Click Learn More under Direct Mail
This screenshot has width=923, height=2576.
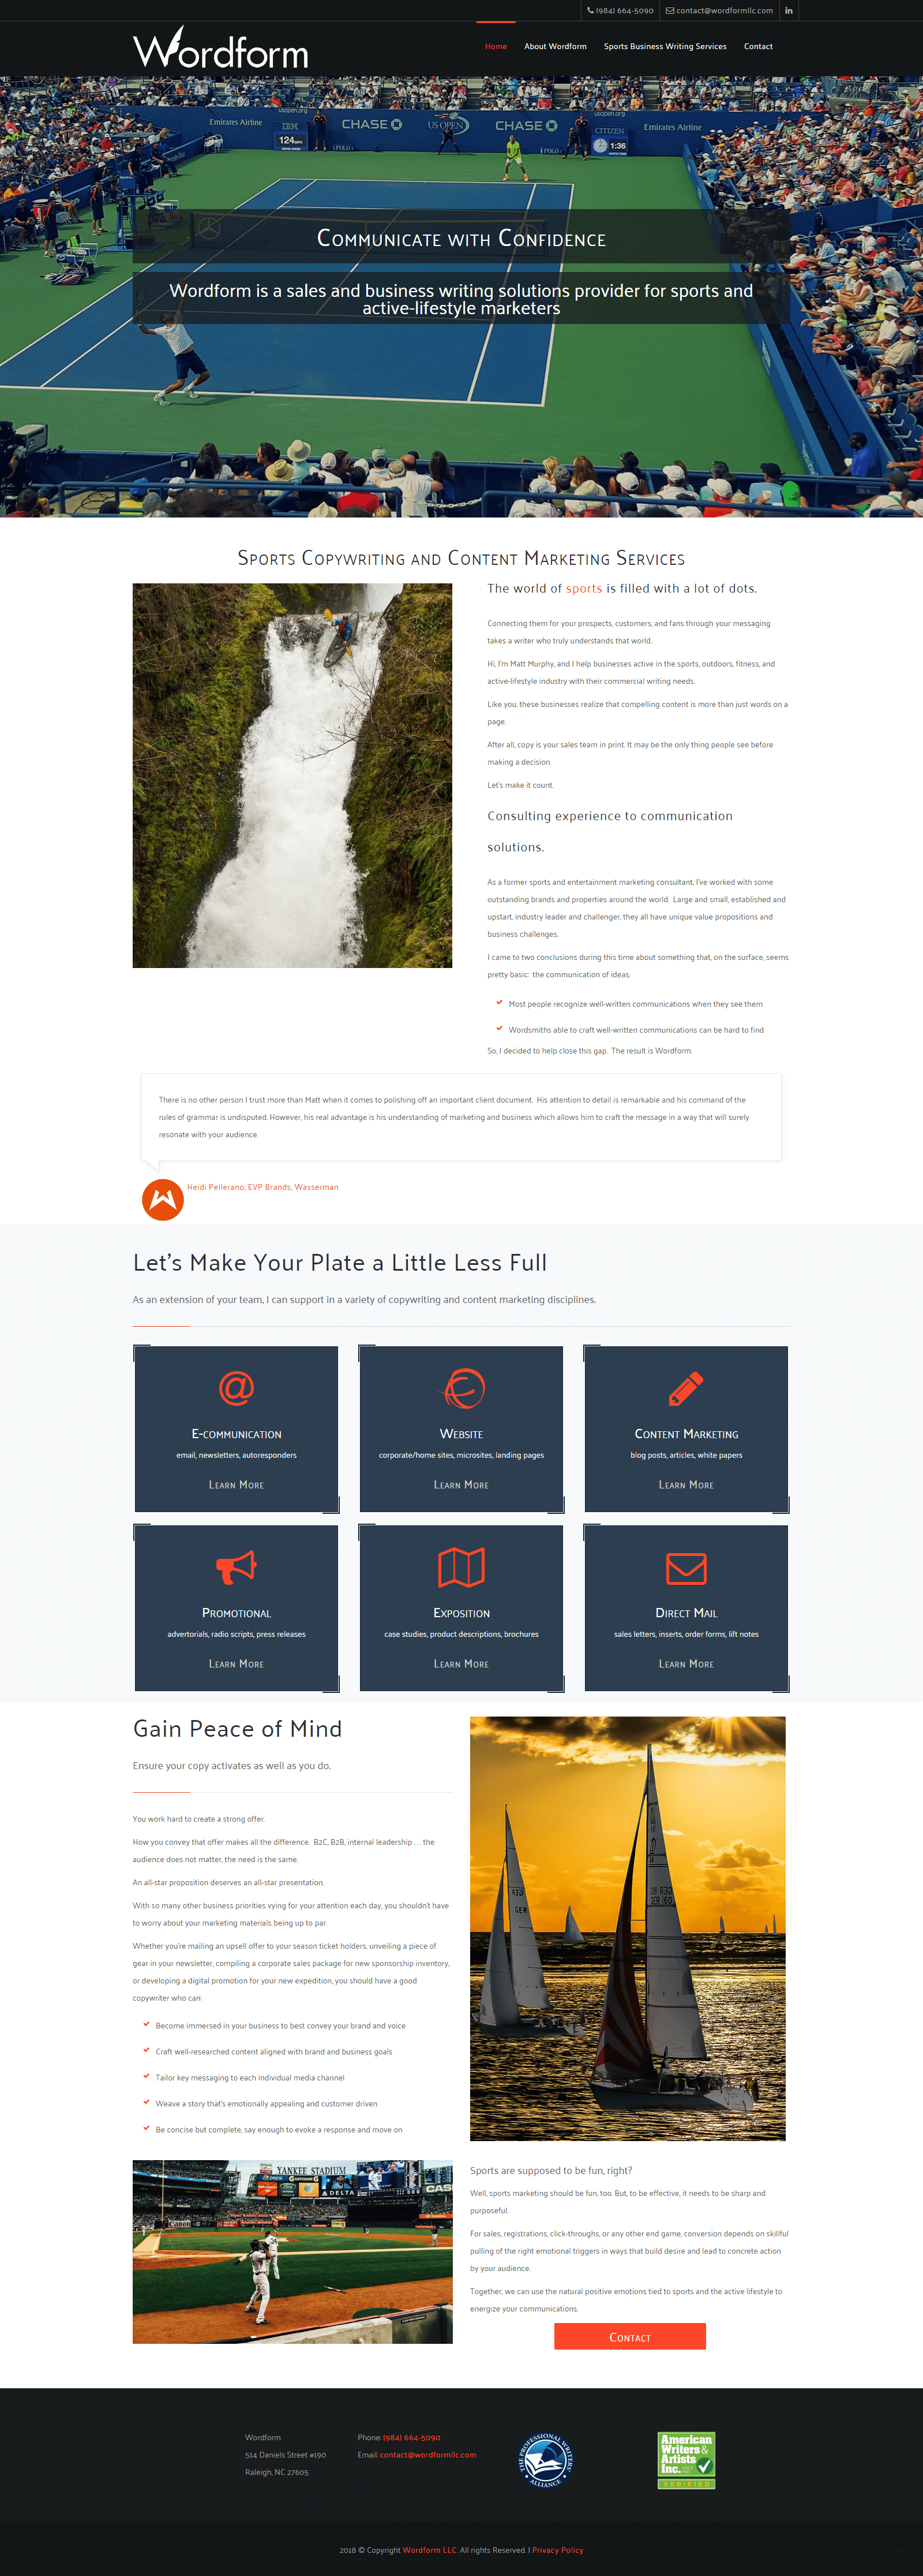point(686,1664)
